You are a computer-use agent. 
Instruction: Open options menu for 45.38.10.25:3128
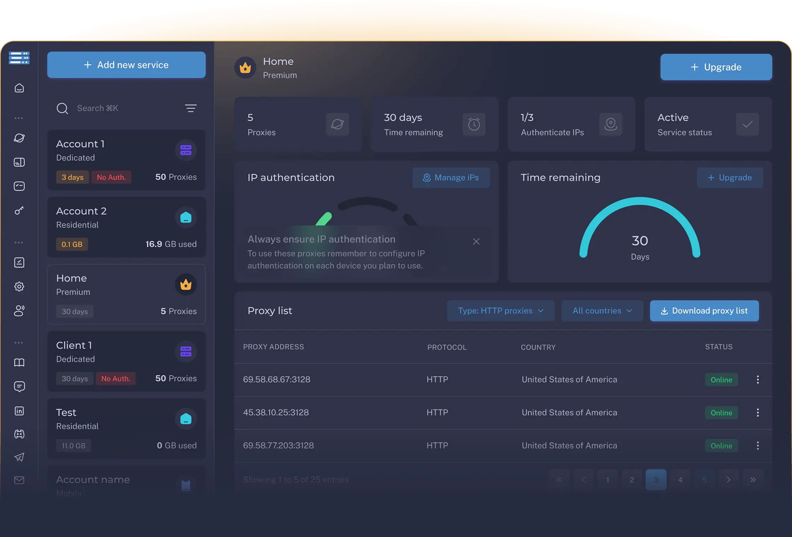pos(758,412)
